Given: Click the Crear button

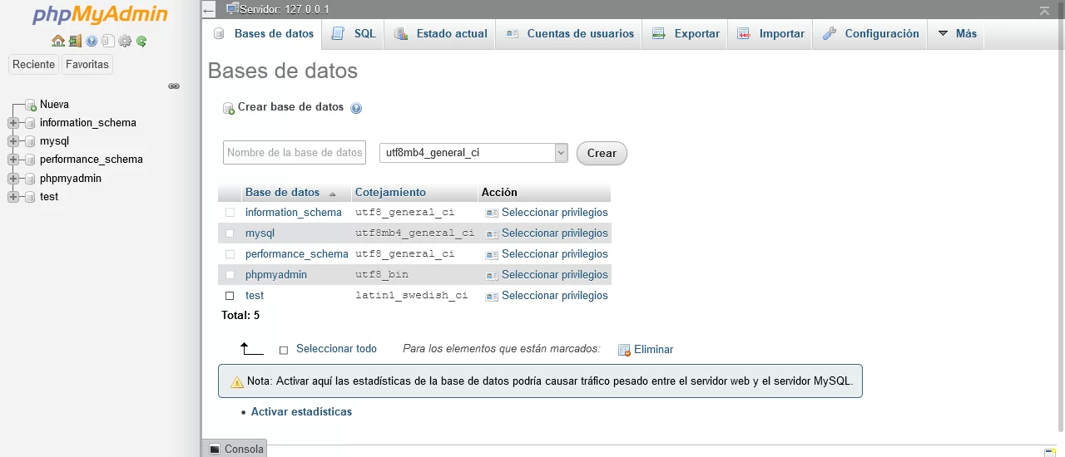Looking at the screenshot, I should coord(602,153).
